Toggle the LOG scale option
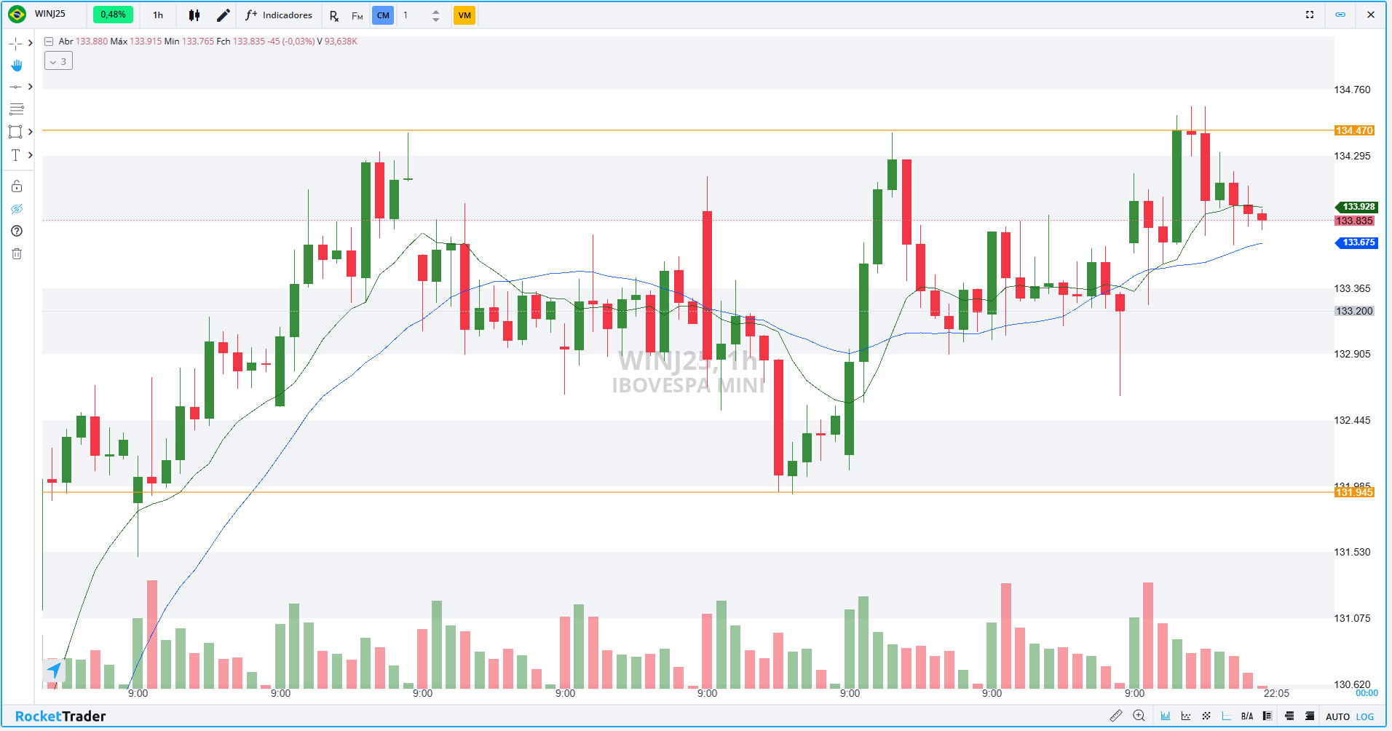 [1365, 717]
